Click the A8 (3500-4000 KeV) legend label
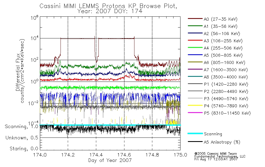The width and height of the screenshot is (265, 167). 226,77
